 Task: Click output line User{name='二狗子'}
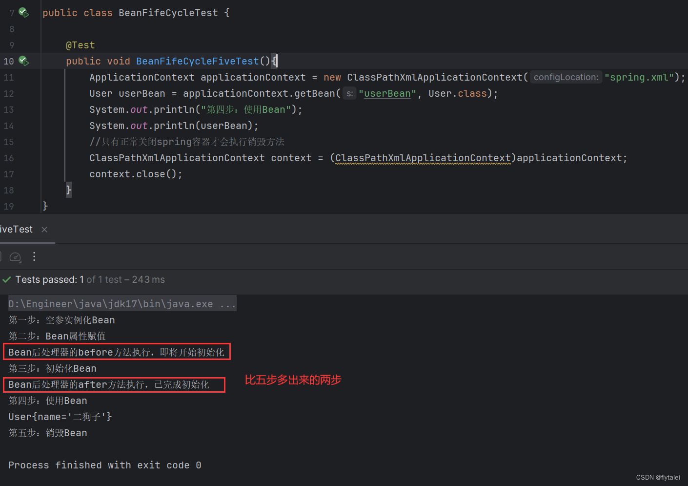(x=60, y=417)
